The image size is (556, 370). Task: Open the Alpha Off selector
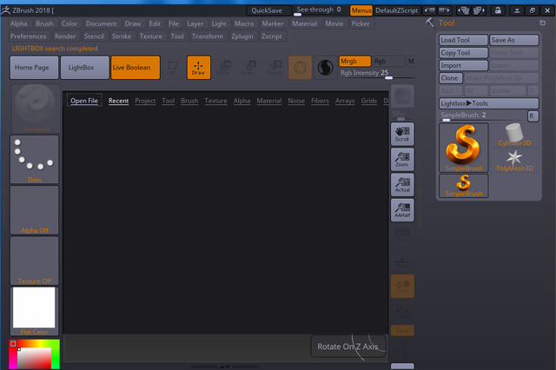(34, 209)
